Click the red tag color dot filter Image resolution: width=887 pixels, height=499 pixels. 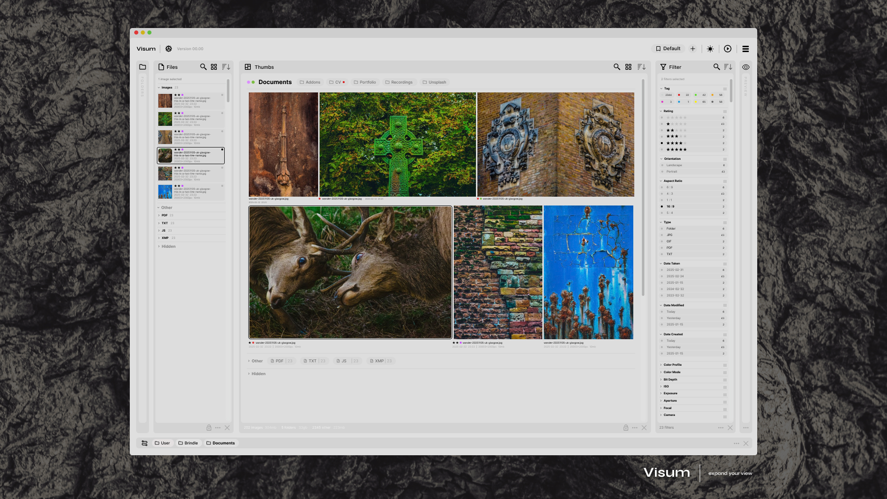pyautogui.click(x=679, y=95)
